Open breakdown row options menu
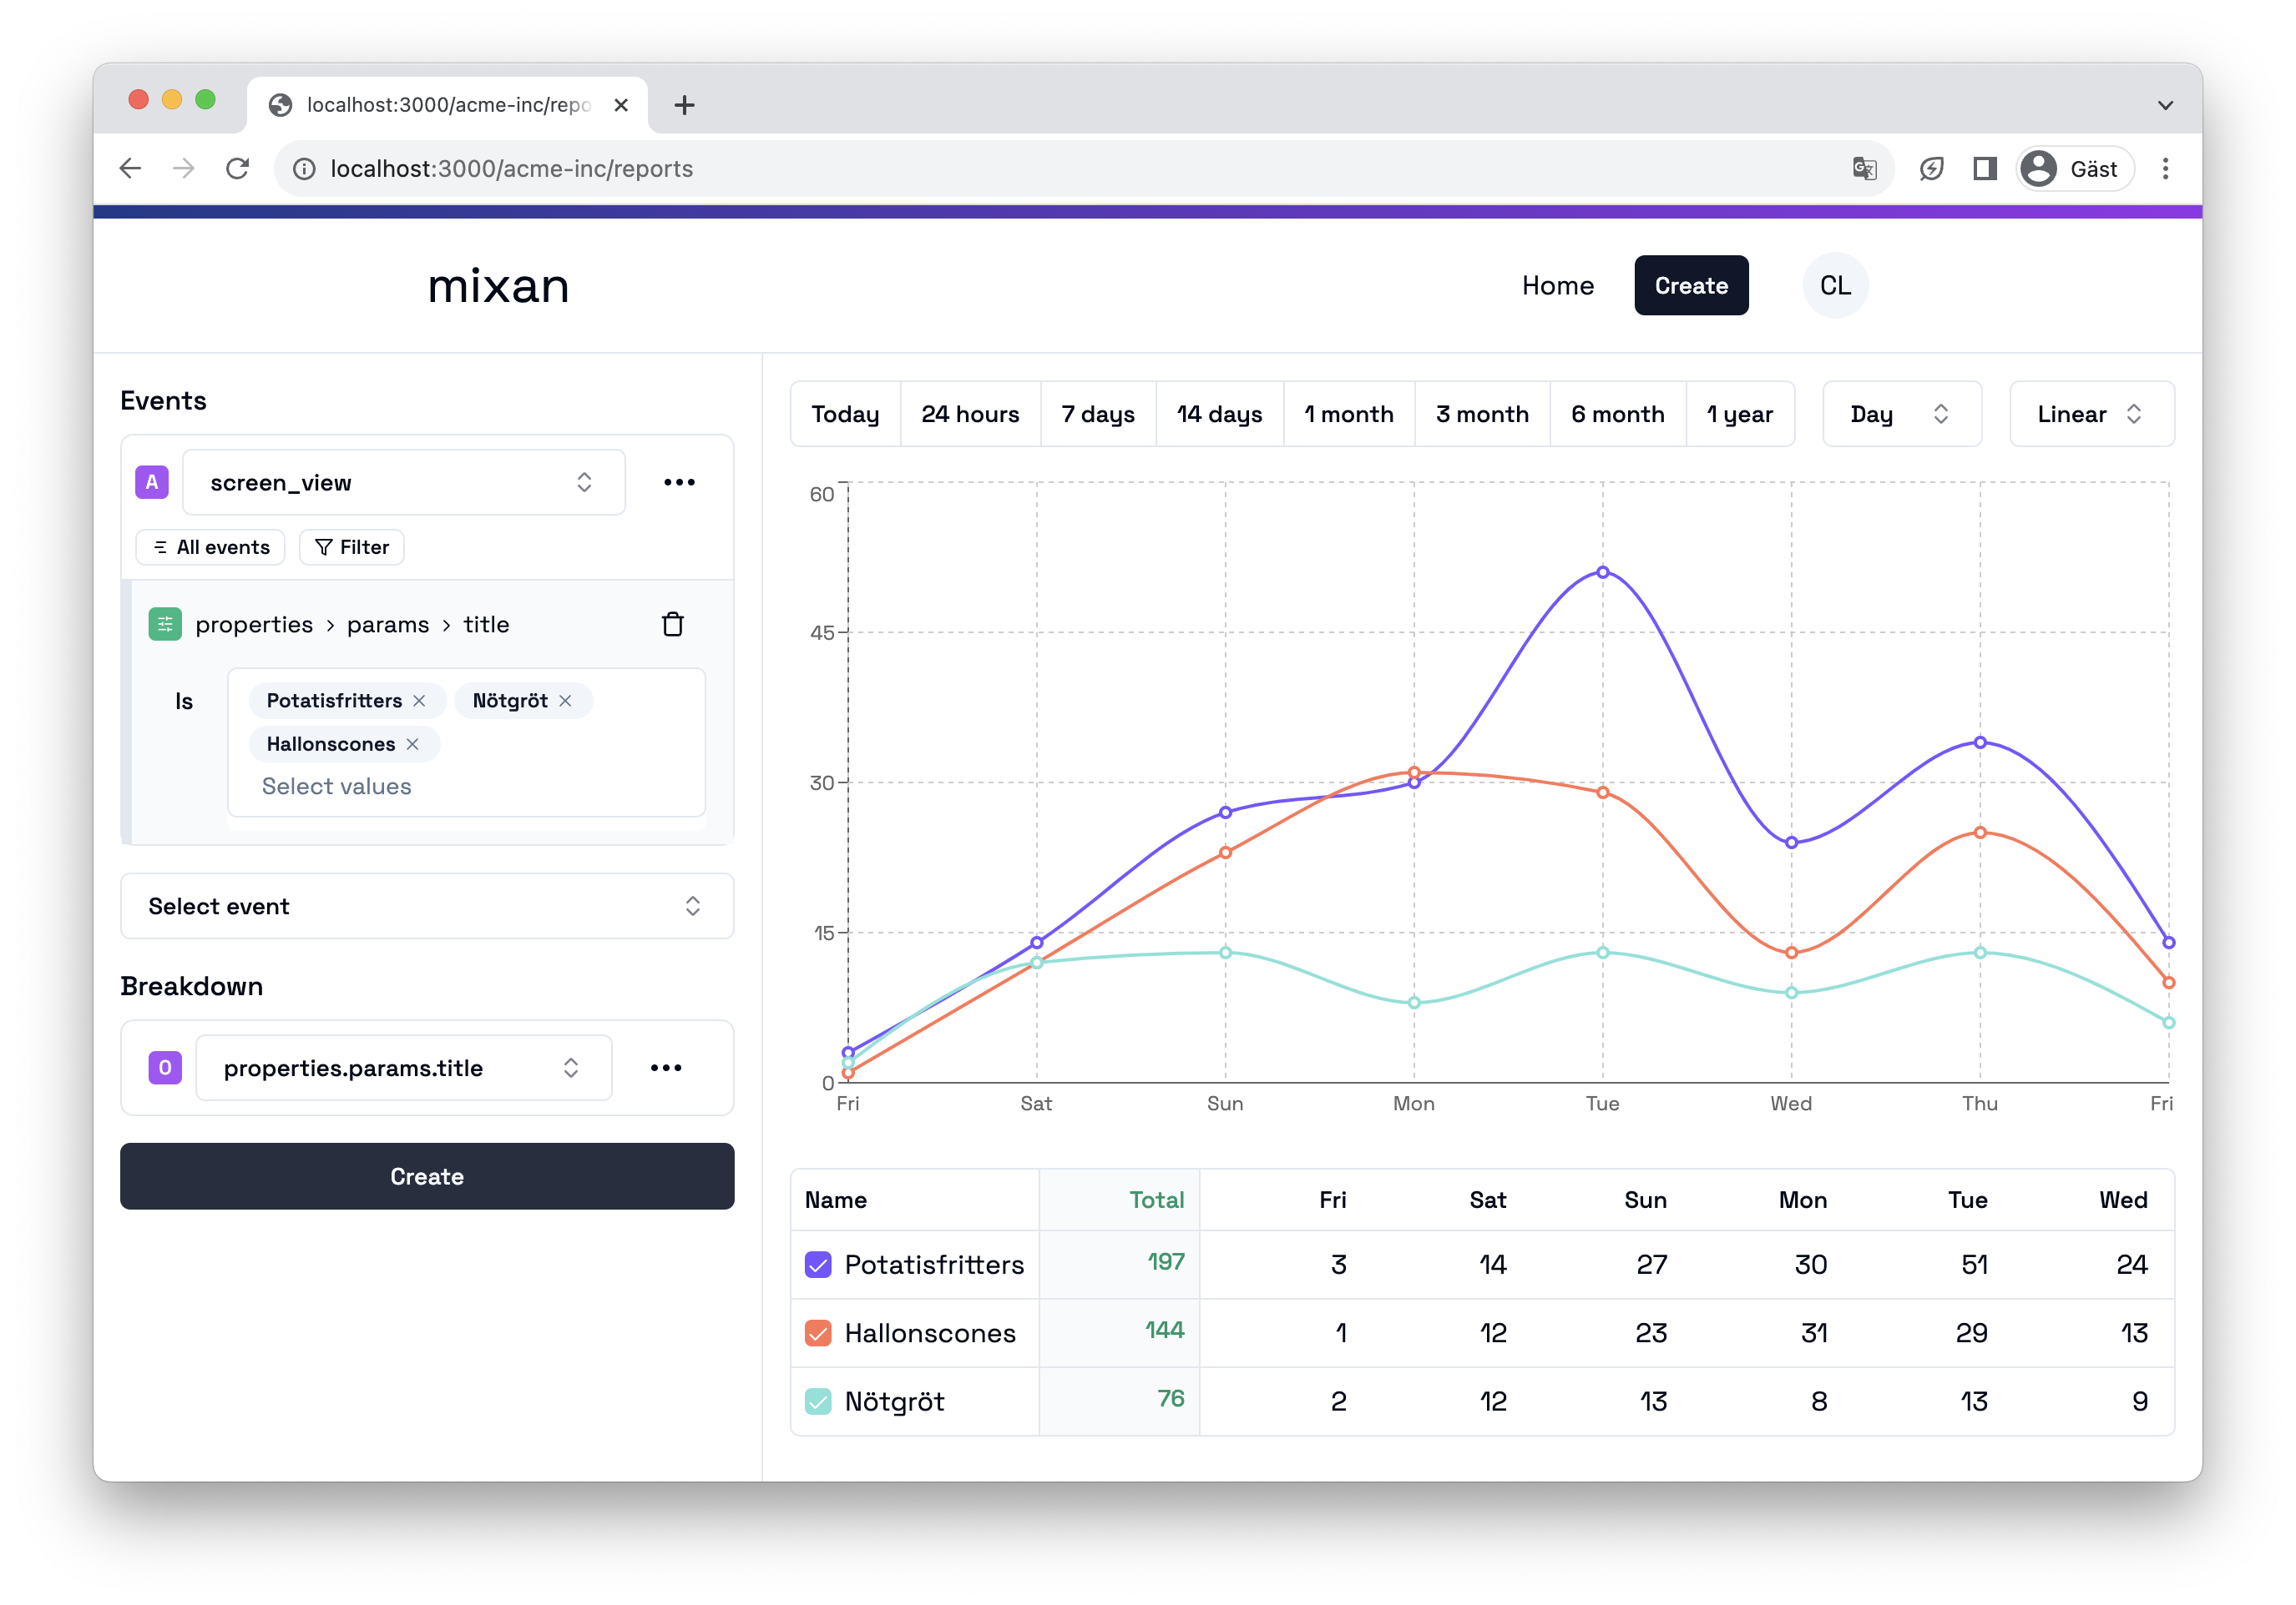This screenshot has height=1605, width=2296. [666, 1069]
